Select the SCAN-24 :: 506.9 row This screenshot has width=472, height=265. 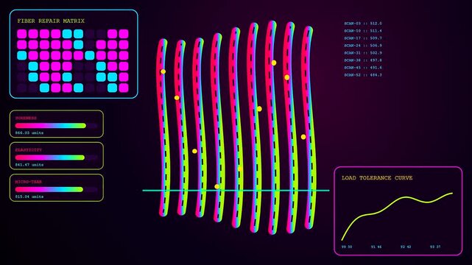[363, 46]
